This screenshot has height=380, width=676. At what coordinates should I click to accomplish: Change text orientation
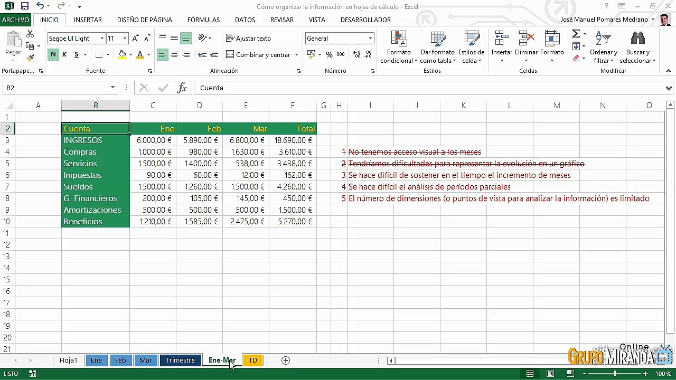[x=203, y=38]
